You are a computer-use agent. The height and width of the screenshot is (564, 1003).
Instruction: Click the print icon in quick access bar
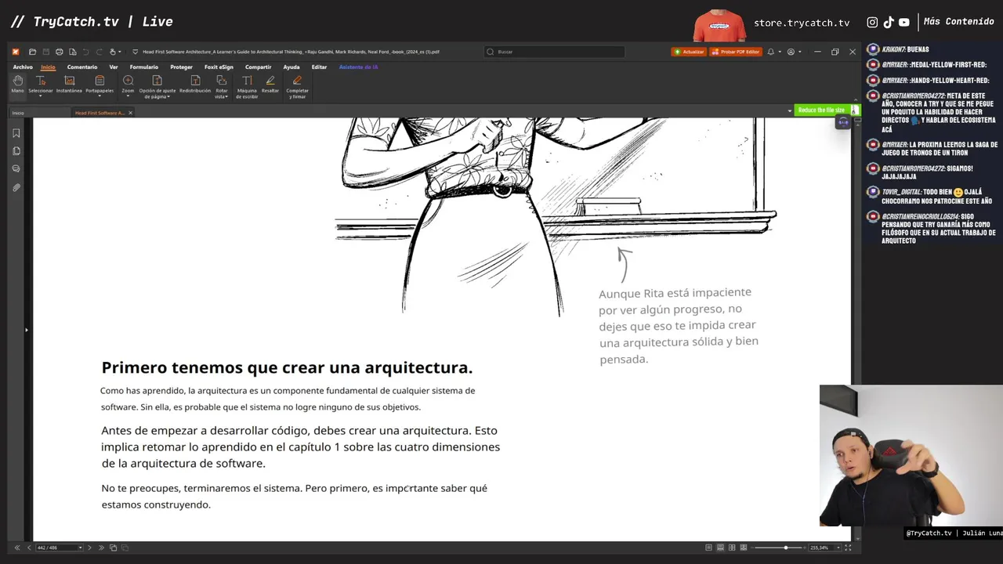[59, 52]
